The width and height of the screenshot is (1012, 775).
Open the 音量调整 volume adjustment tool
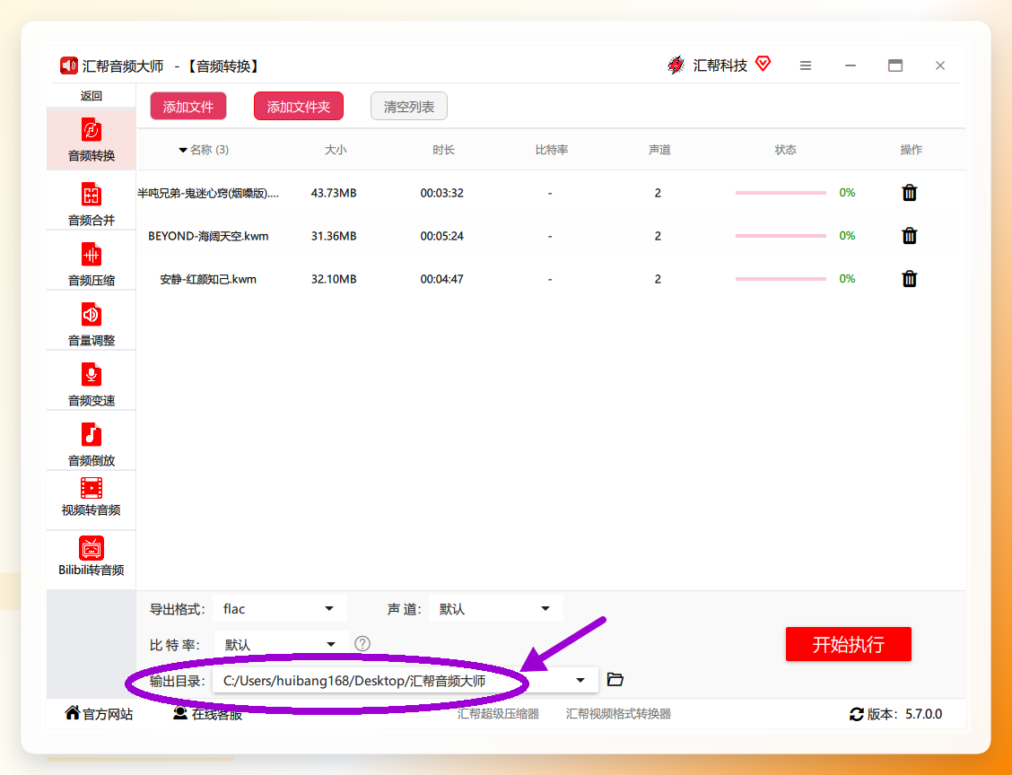[x=91, y=323]
